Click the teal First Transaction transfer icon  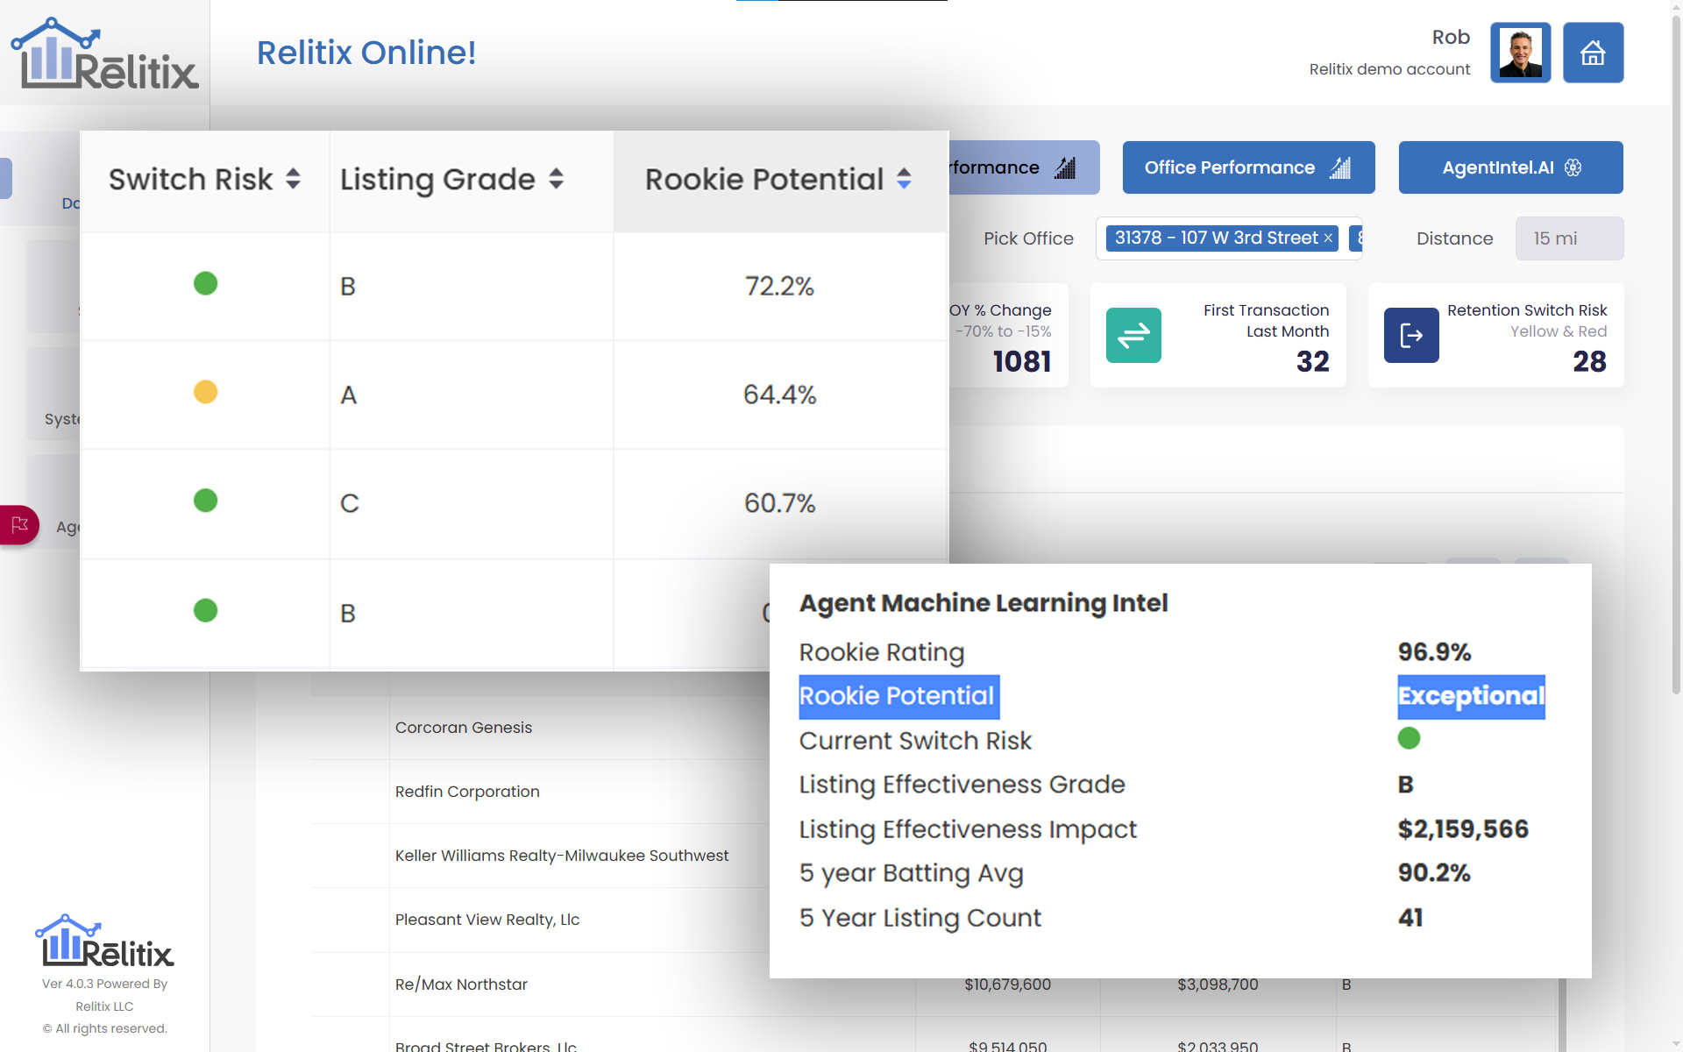click(x=1134, y=335)
